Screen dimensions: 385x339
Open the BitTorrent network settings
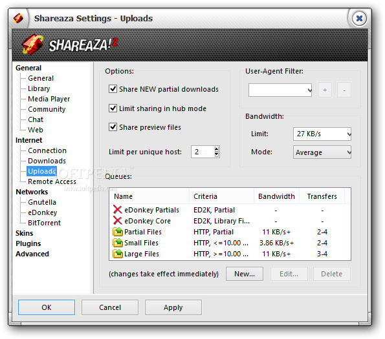[44, 223]
